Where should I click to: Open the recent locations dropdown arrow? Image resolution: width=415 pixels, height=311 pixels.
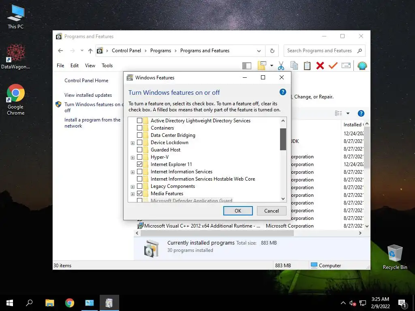82,51
